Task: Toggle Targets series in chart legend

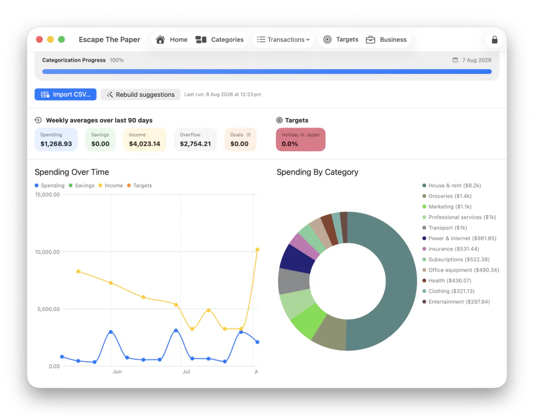Action: 139,185
